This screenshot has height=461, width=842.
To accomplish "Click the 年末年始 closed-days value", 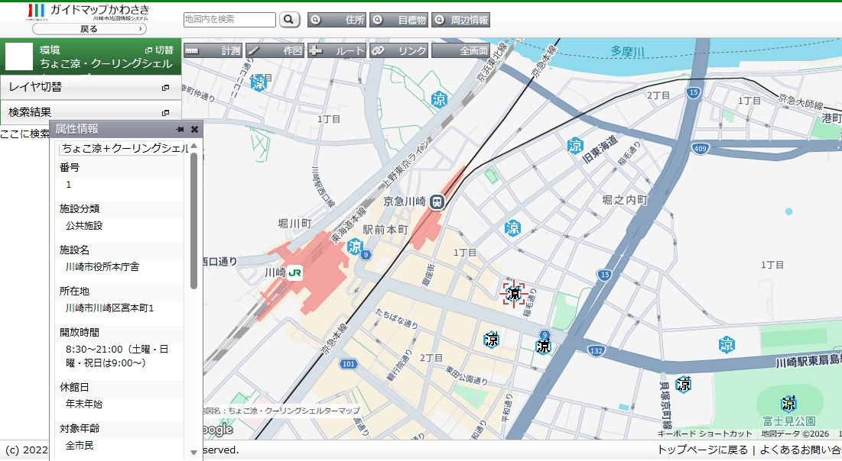I will (84, 404).
